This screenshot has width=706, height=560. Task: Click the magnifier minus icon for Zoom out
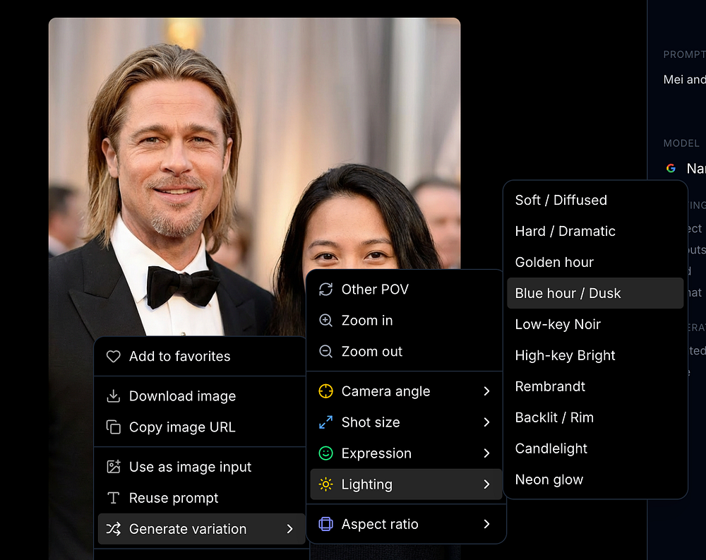pos(326,352)
